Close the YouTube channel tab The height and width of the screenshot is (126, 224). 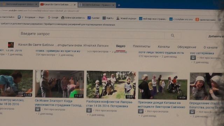(75, 5)
